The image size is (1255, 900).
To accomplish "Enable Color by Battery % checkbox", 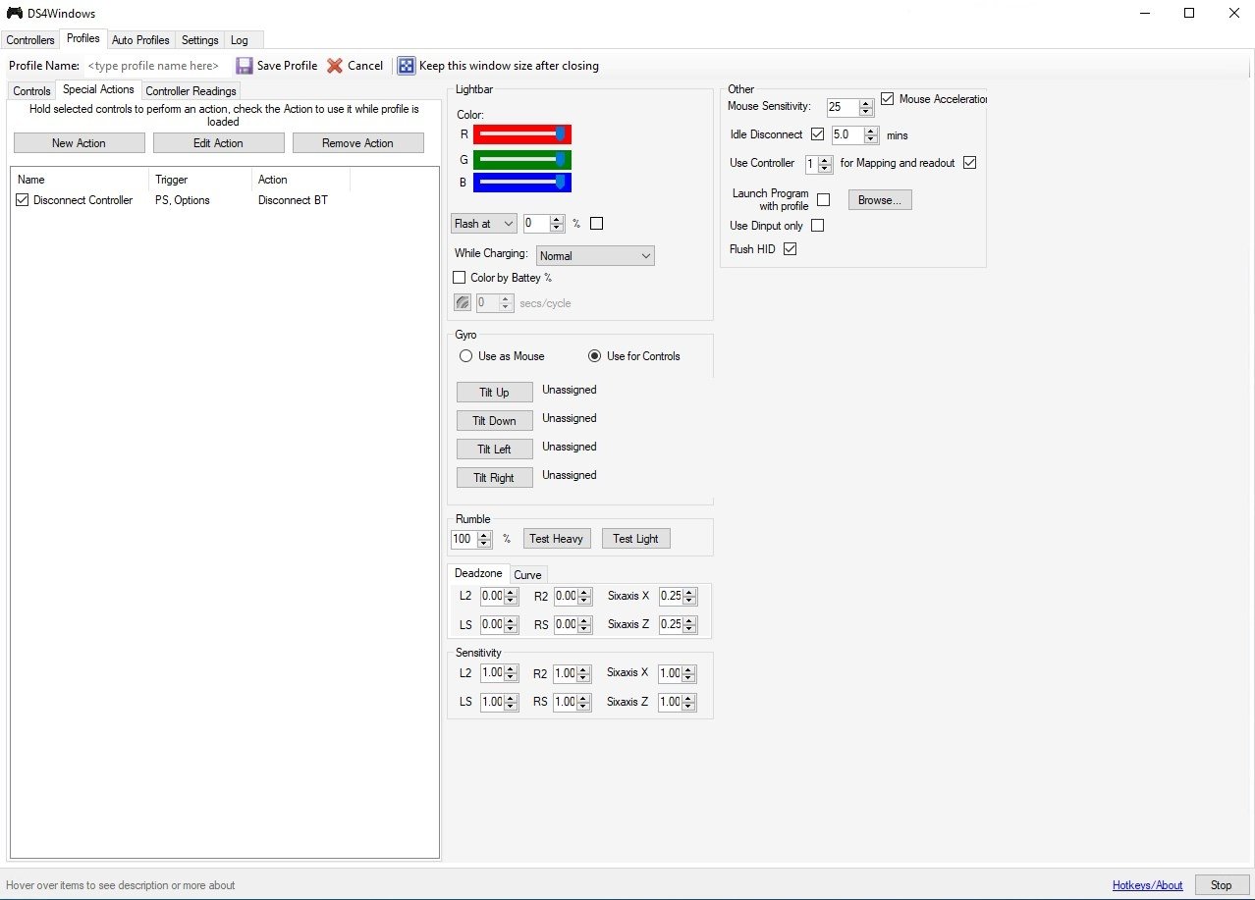I will coord(459,278).
